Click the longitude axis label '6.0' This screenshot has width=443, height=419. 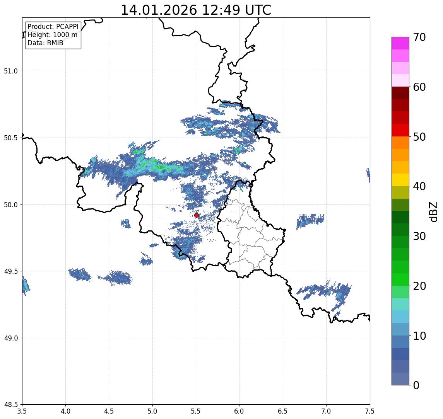[239, 411]
